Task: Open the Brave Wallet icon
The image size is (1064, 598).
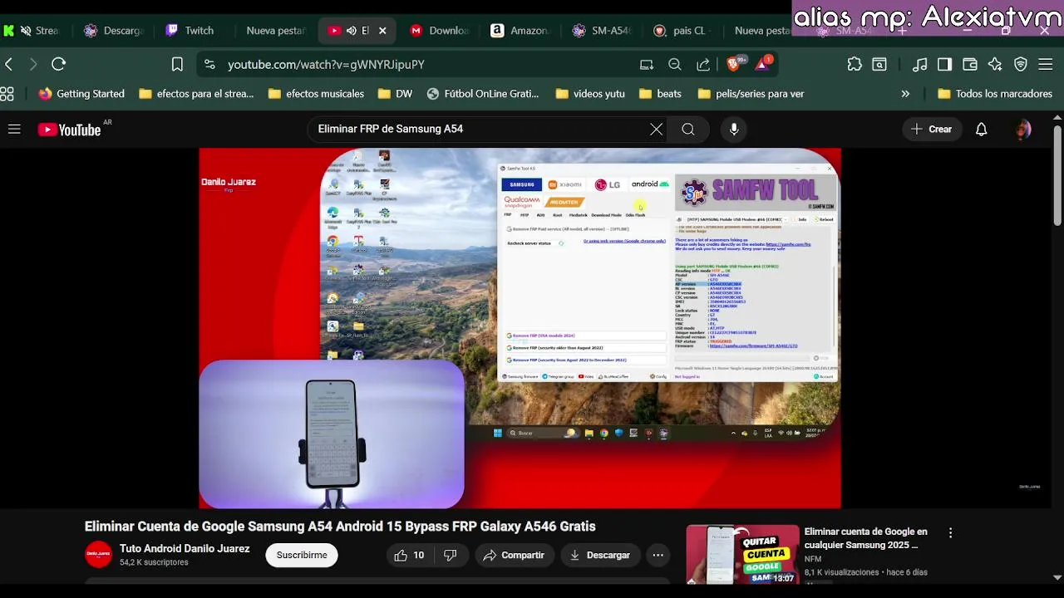Action: click(x=970, y=64)
